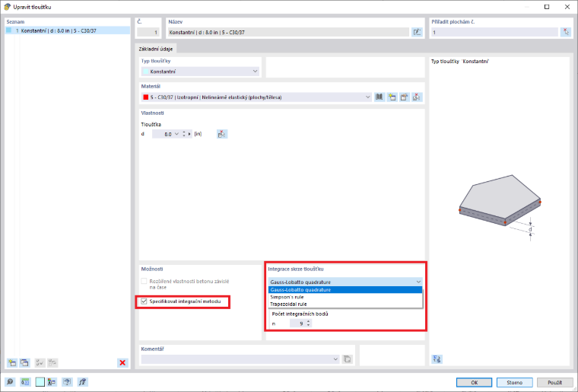Choose Trapezoidal rule integration option
The image size is (578, 392).
[345, 304]
